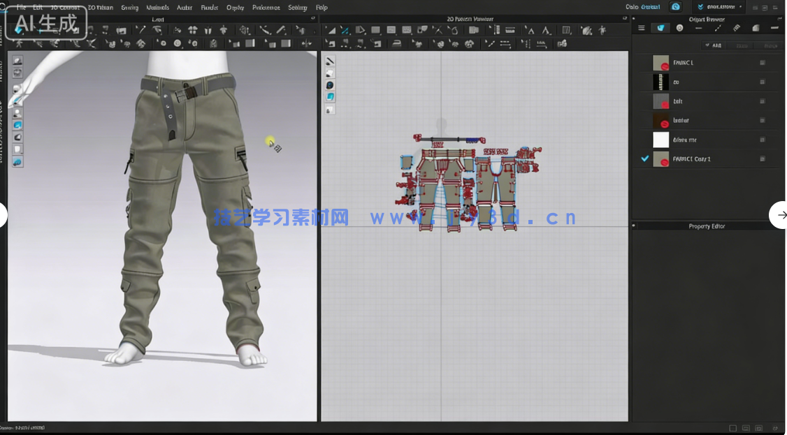Click the blue scissors icon in the Object Browser toolbar
Image resolution: width=787 pixels, height=435 pixels.
click(x=662, y=28)
